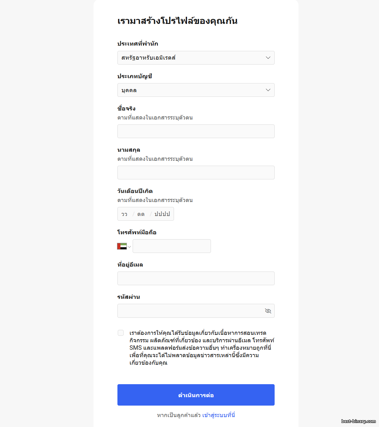Select the day part of birth date

click(125, 214)
